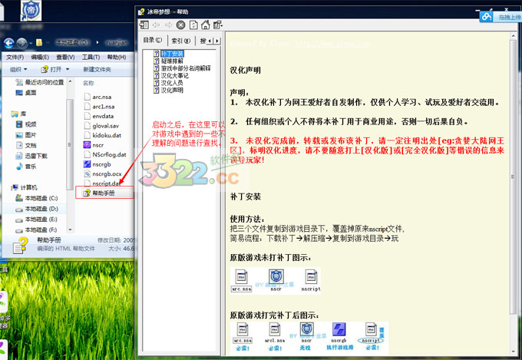Open the 帮助(H) menu in Explorer
The width and height of the screenshot is (522, 360).
coord(117,58)
